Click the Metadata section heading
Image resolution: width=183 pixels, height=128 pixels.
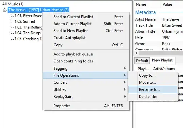[x=145, y=12]
